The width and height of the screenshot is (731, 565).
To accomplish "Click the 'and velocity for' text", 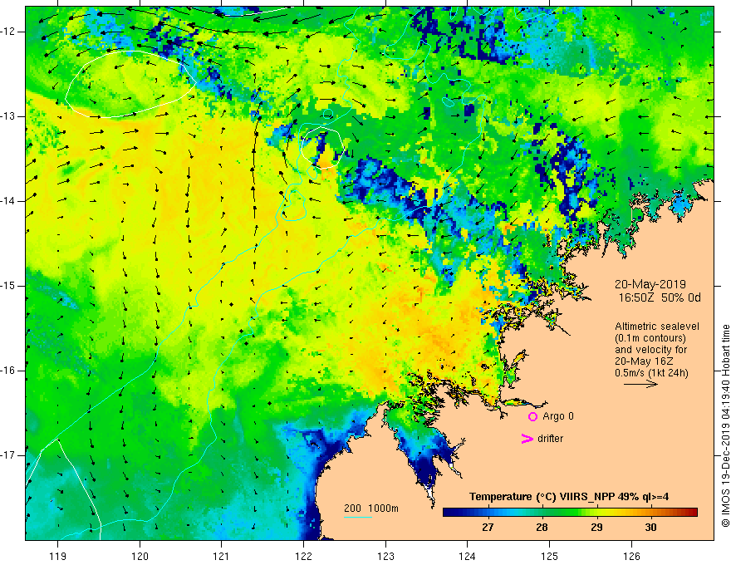I will tap(650, 350).
